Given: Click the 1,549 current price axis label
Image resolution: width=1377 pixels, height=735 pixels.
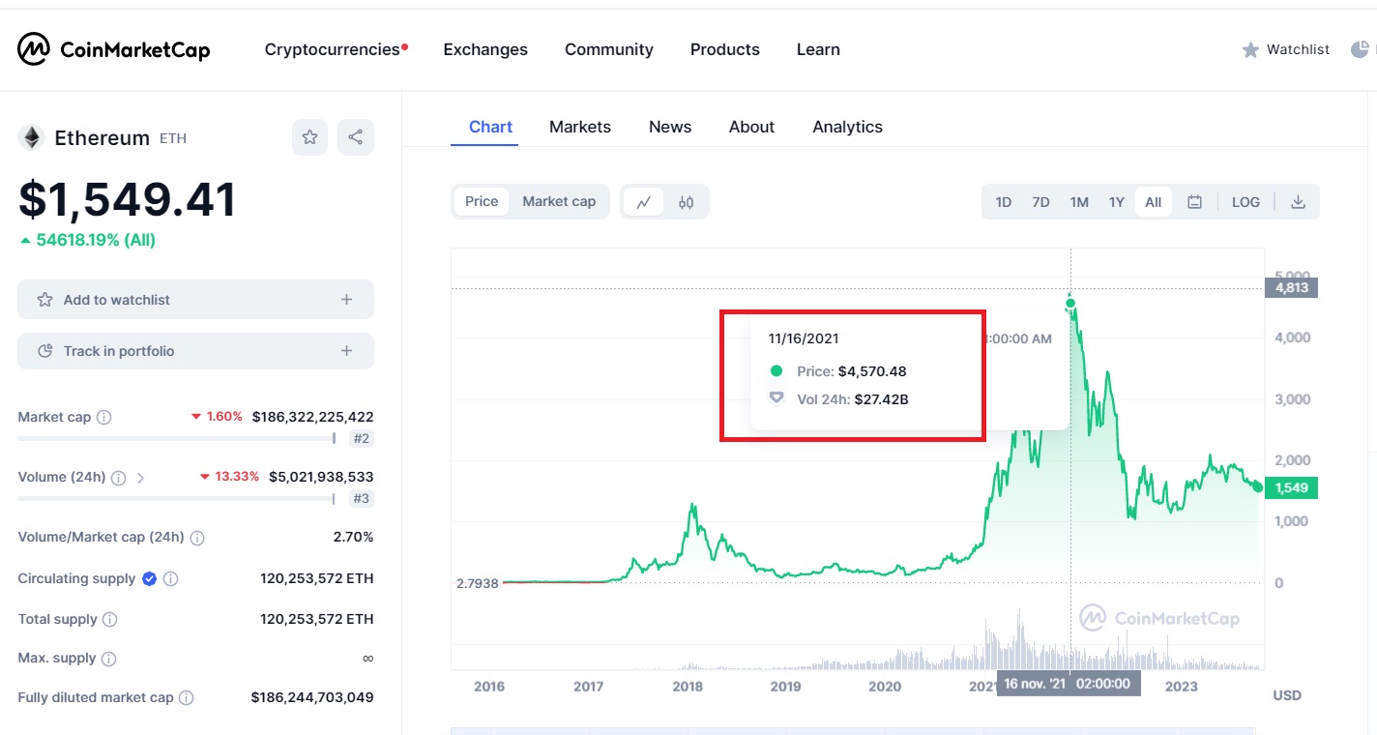Looking at the screenshot, I should (x=1291, y=487).
